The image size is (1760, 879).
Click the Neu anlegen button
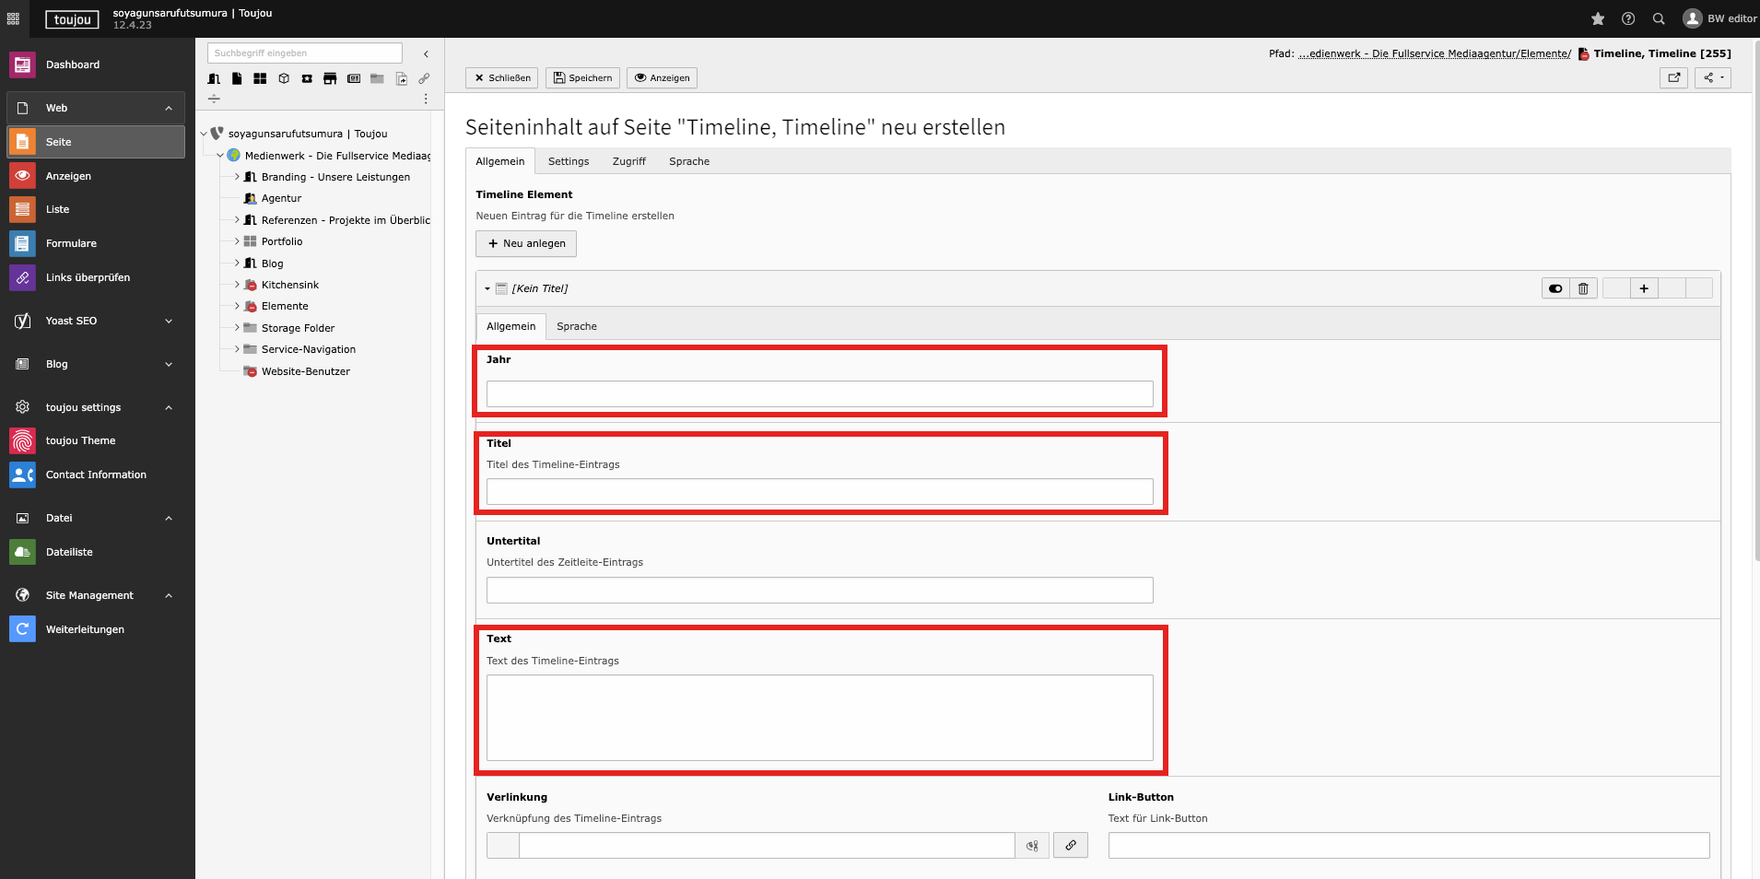pos(526,243)
